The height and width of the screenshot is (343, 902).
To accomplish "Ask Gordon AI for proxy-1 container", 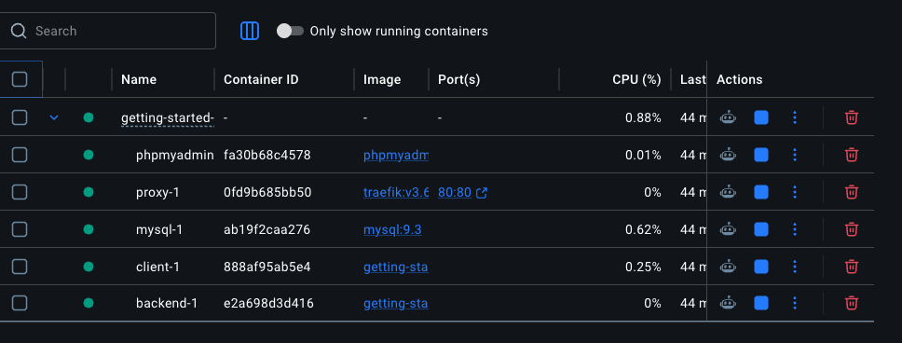I will 729,192.
